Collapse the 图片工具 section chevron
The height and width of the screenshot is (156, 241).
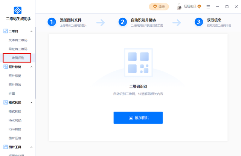click(x=31, y=147)
